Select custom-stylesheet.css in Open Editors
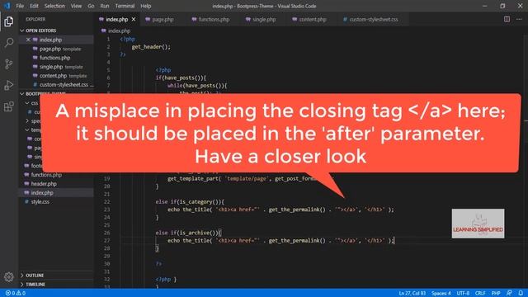 point(56,84)
